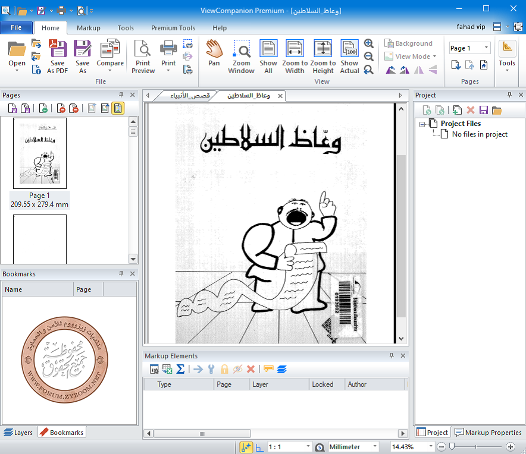Sort markup elements by Type column

coord(179,384)
